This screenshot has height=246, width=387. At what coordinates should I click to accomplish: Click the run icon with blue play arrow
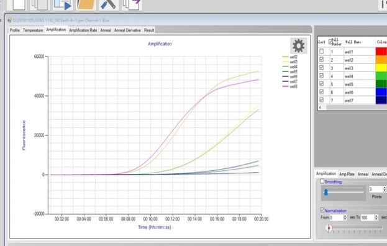click(63, 4)
